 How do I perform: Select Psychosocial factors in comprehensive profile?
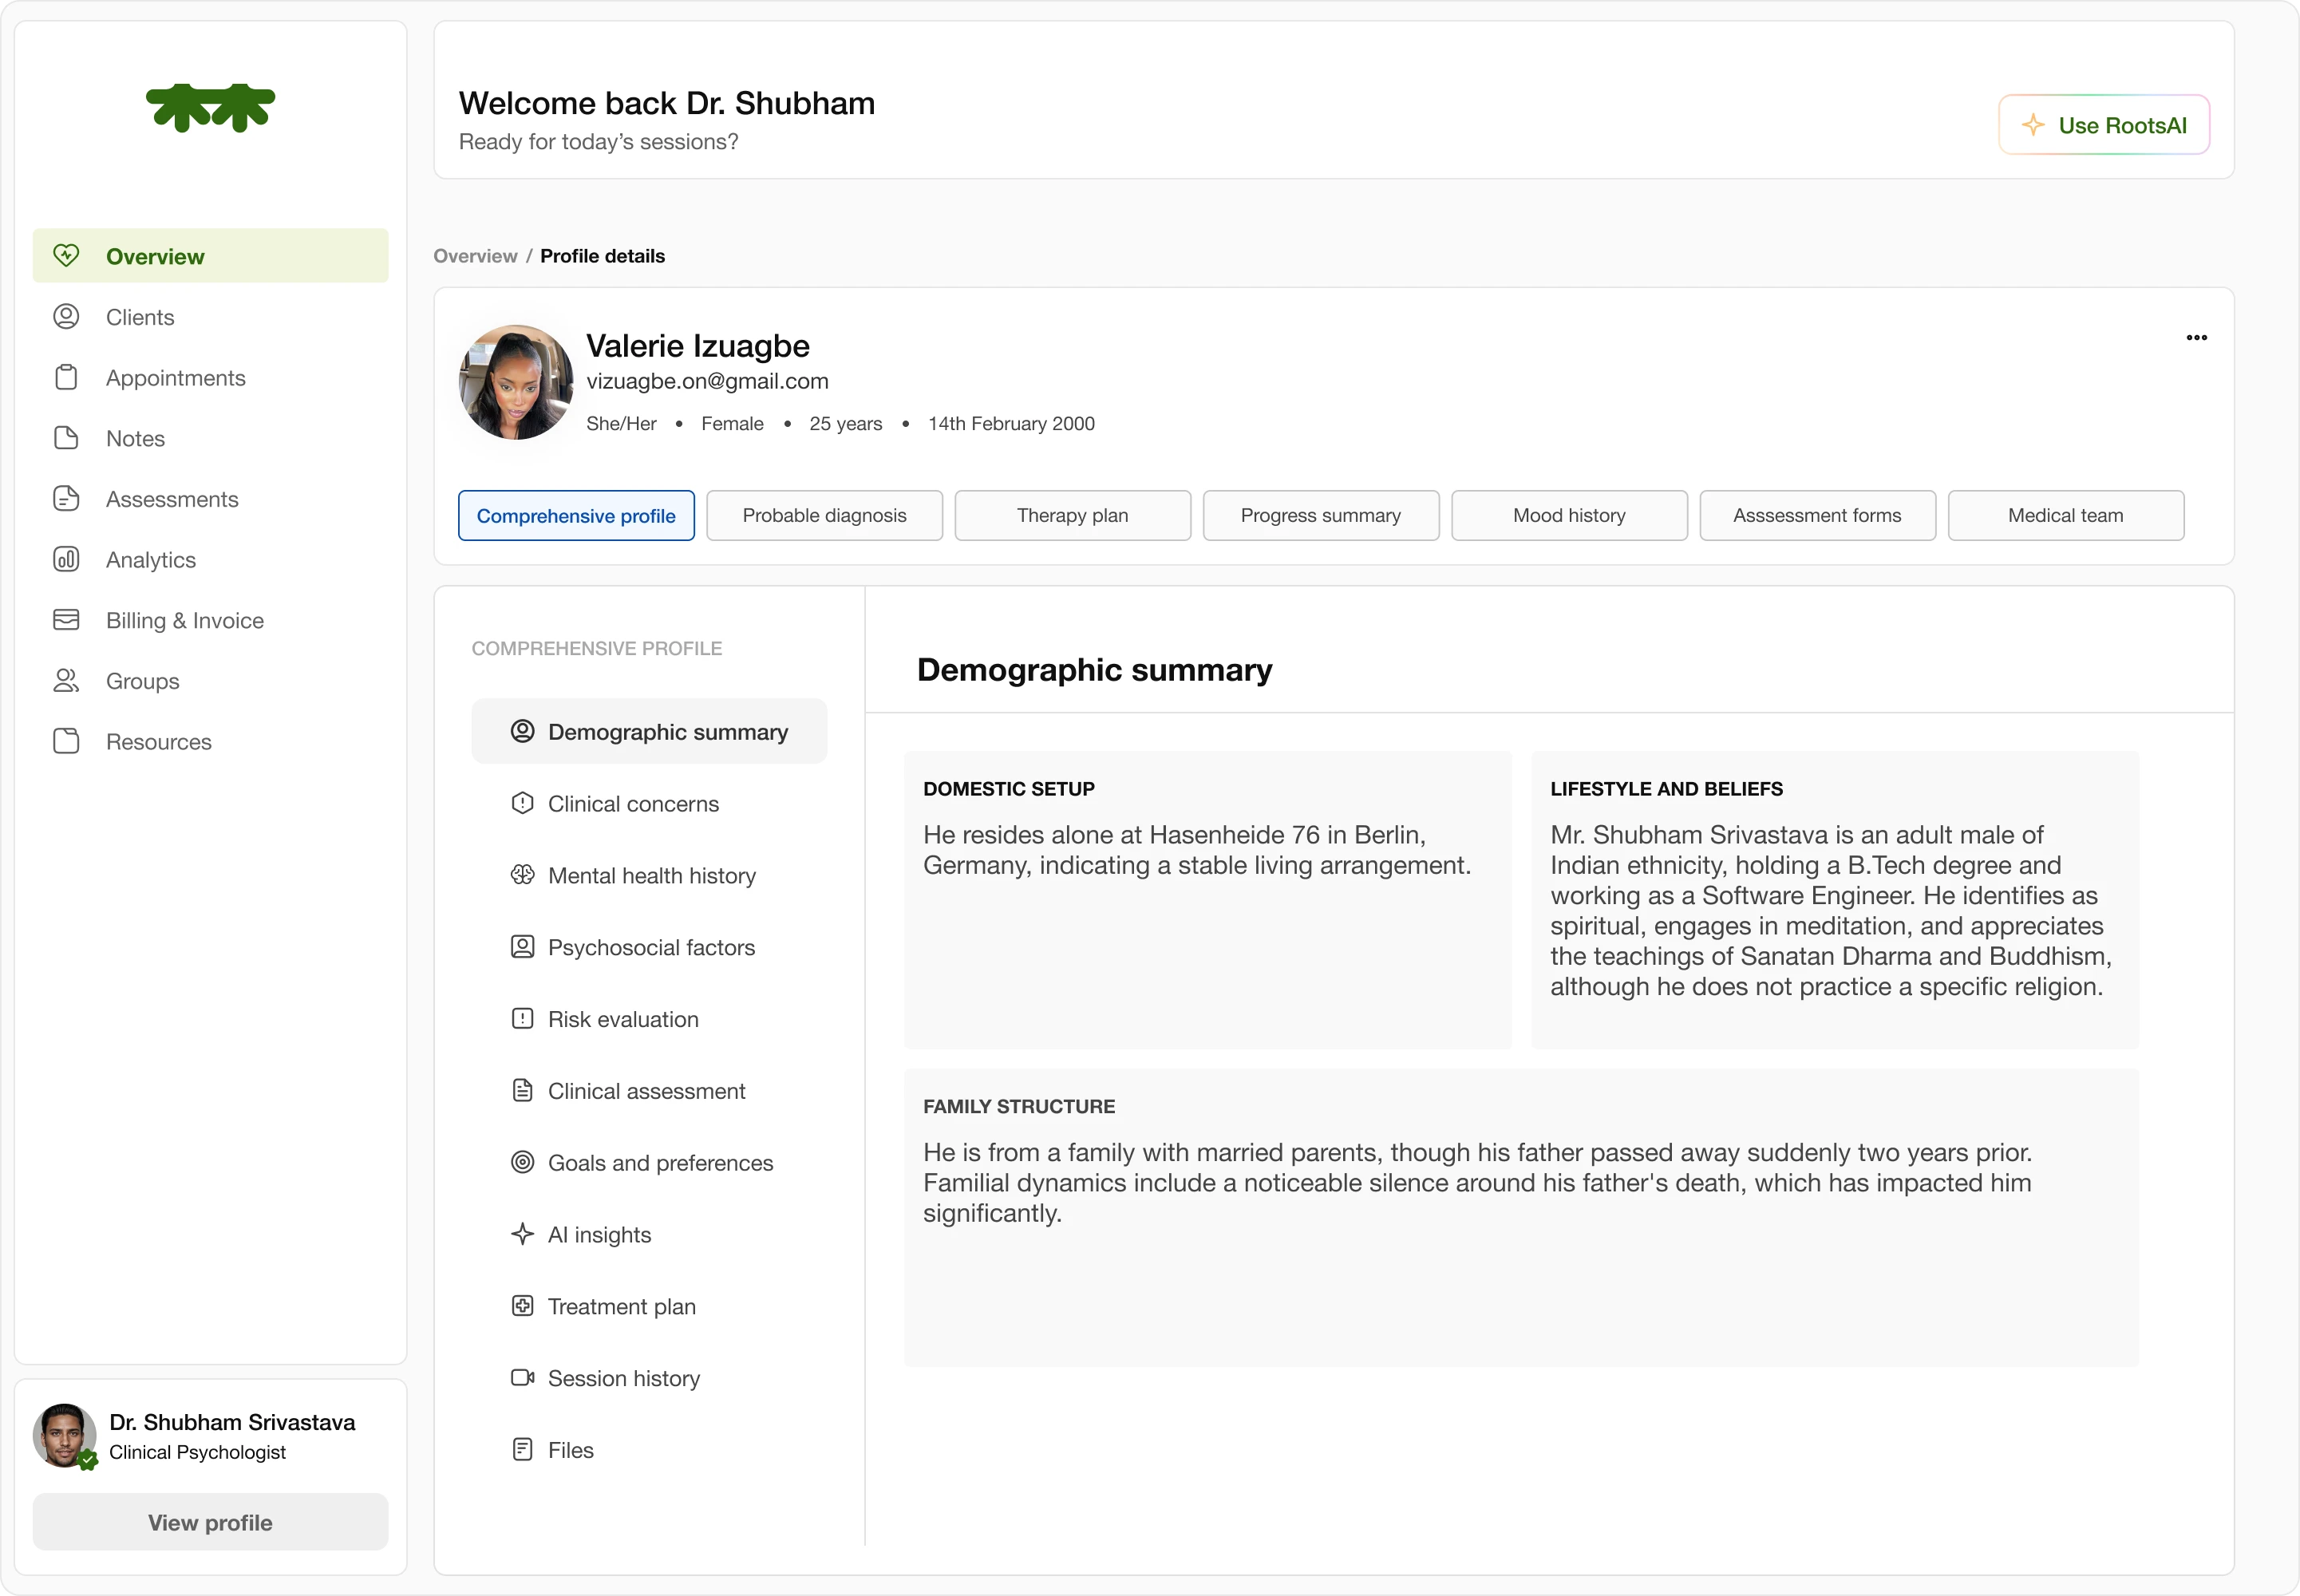pyautogui.click(x=651, y=946)
